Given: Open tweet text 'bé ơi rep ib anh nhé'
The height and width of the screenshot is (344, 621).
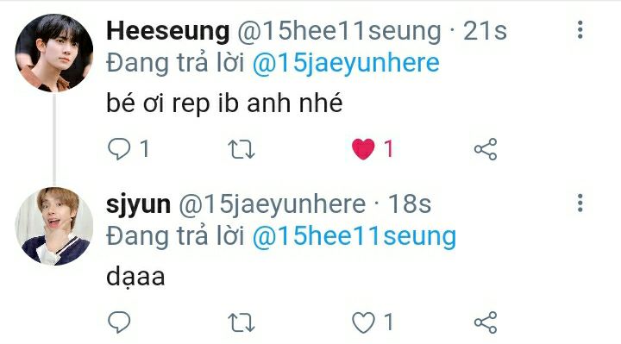Looking at the screenshot, I should 224,103.
